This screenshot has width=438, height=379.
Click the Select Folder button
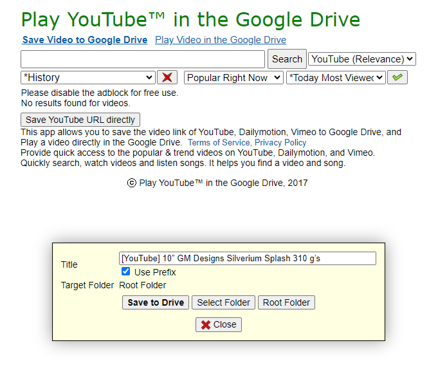(223, 302)
